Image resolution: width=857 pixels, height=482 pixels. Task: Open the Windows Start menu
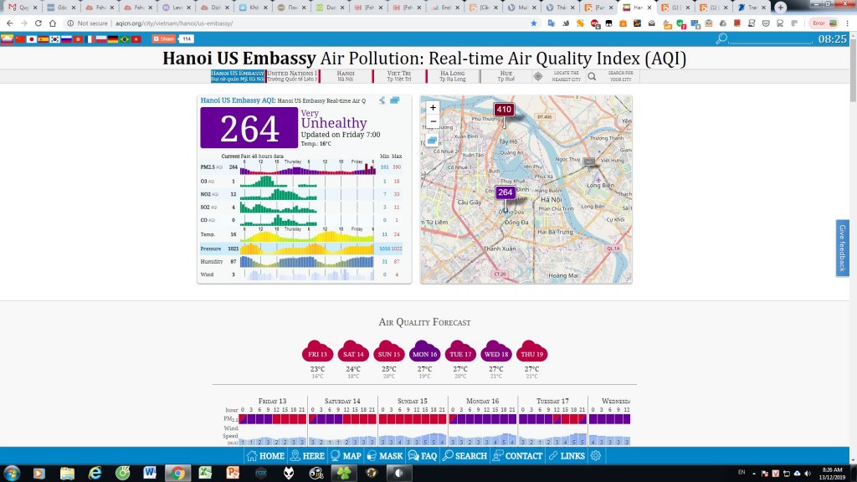12,473
